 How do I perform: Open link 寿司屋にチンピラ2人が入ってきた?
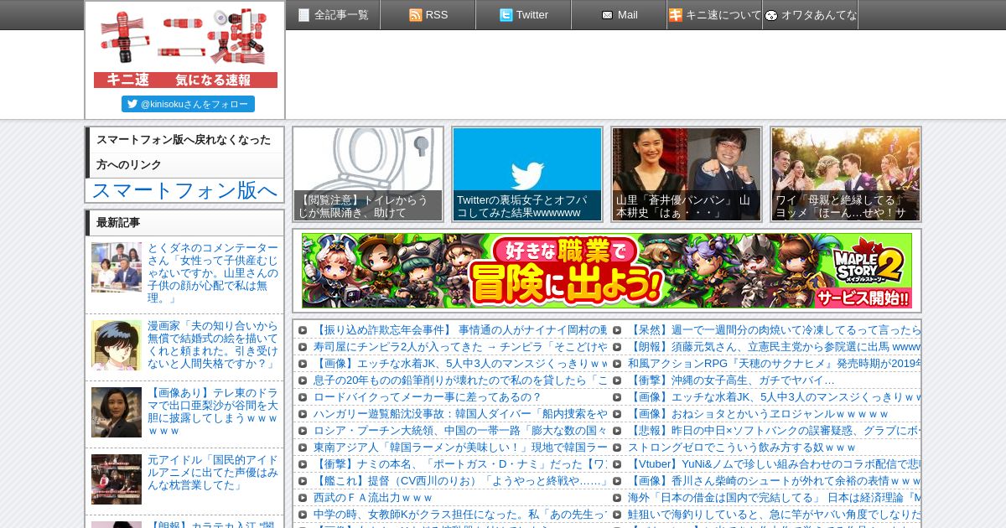click(460, 347)
